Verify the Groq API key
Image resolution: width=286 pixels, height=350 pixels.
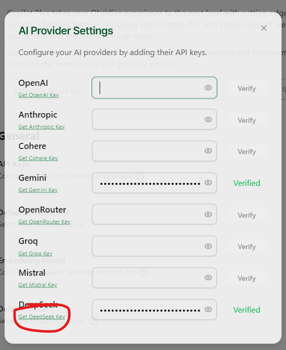tap(247, 246)
